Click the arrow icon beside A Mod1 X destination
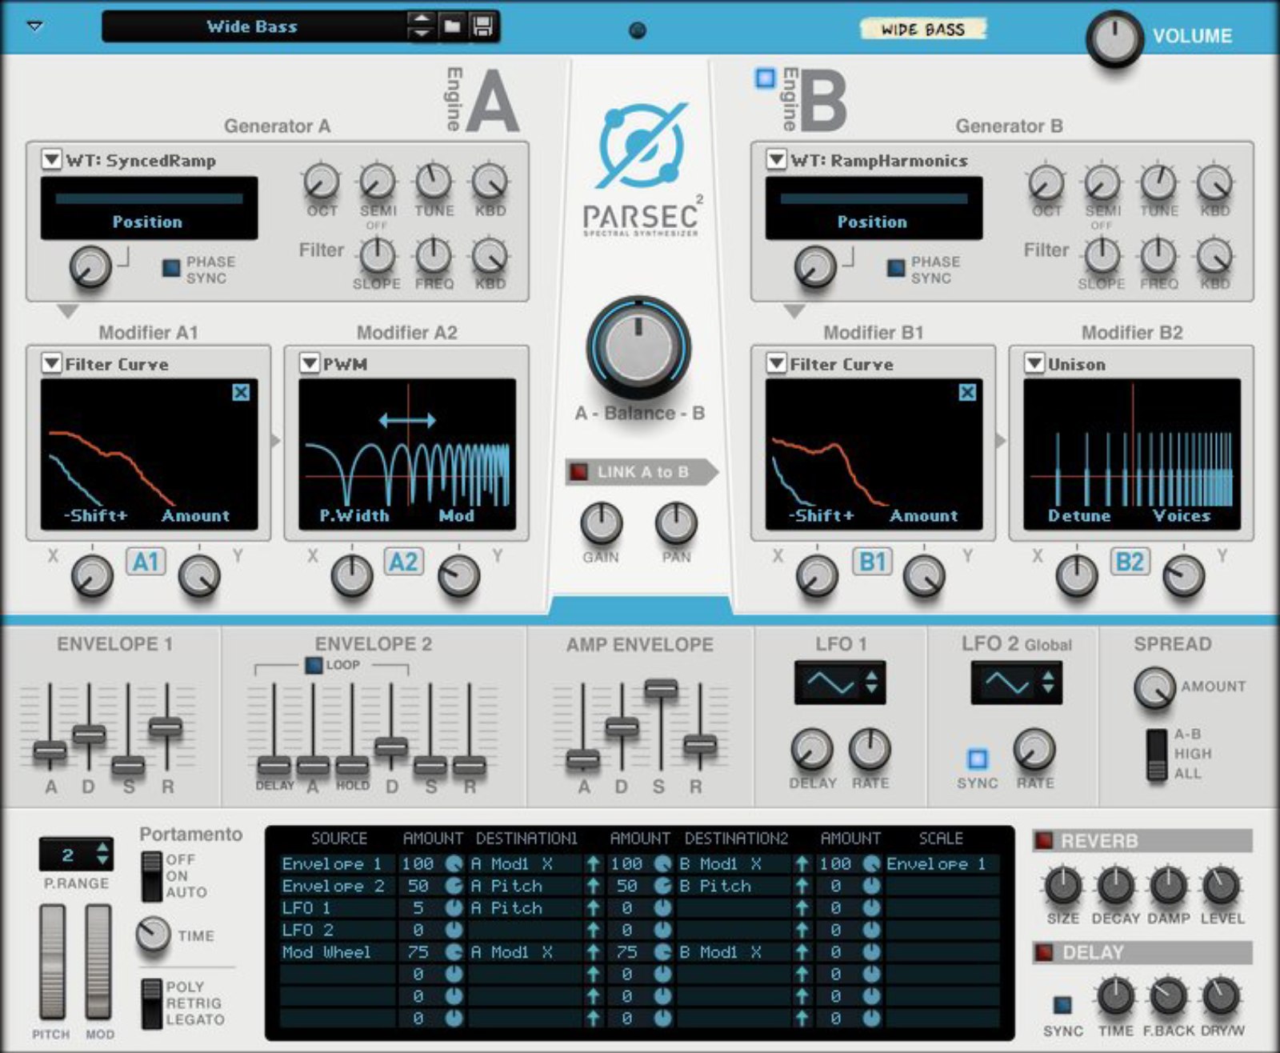The image size is (1280, 1053). click(592, 864)
